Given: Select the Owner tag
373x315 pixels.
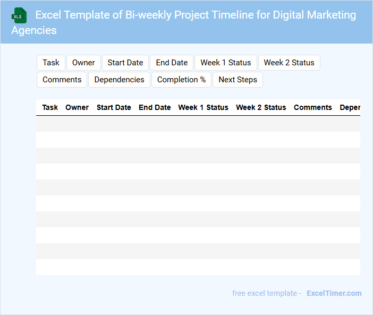Looking at the screenshot, I should pos(83,63).
